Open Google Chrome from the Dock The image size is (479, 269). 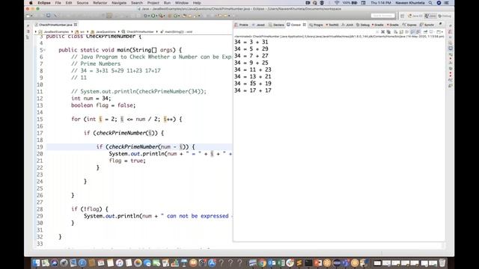click(x=263, y=262)
